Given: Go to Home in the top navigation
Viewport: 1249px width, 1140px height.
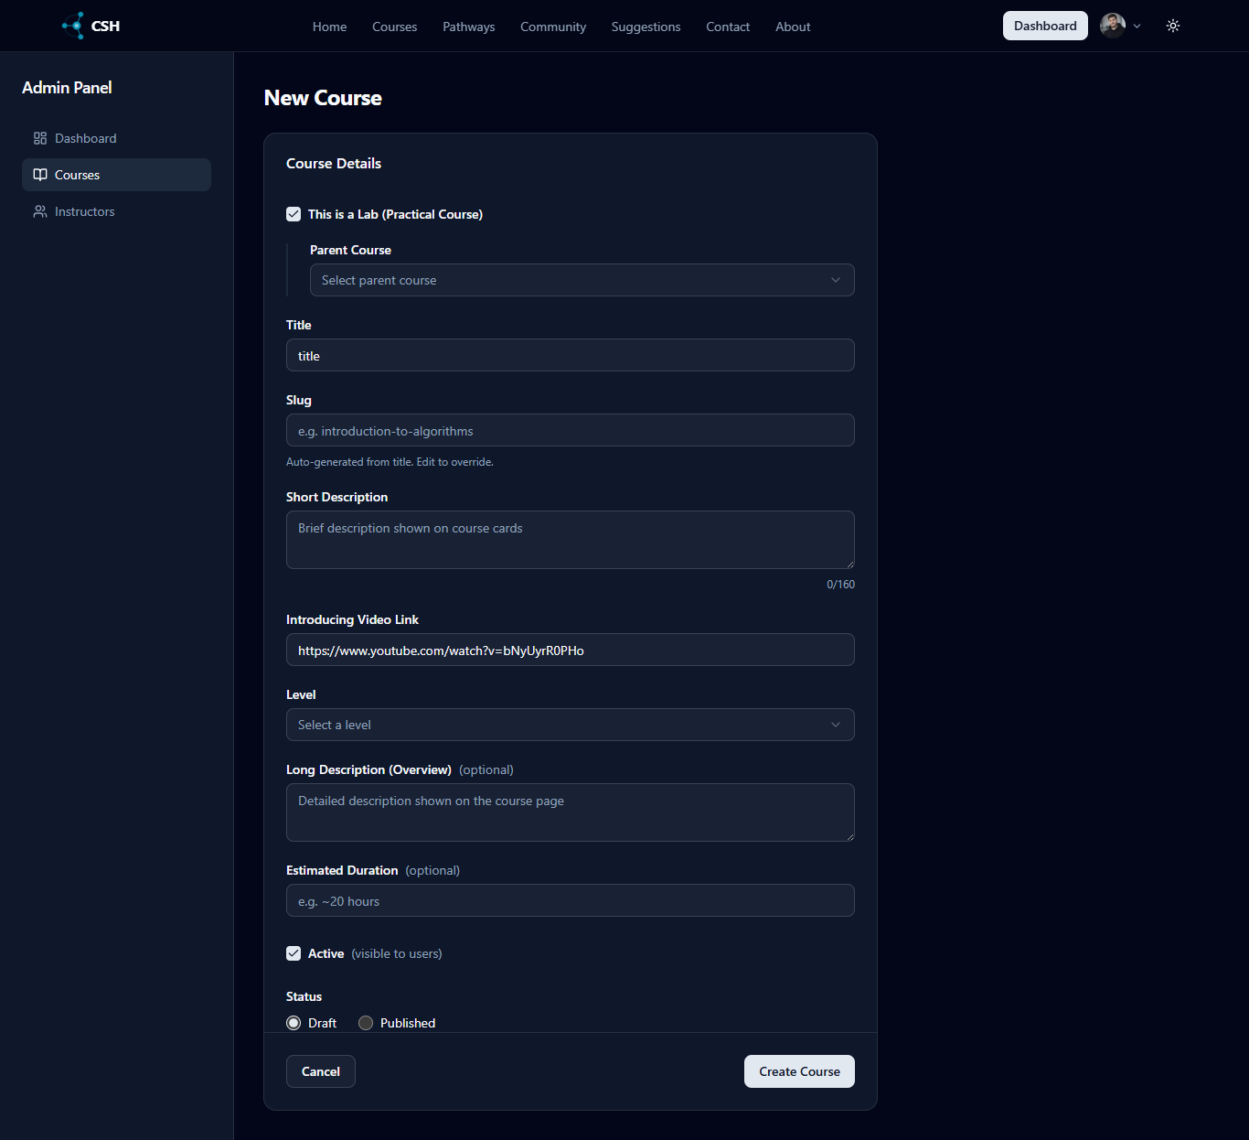Looking at the screenshot, I should [x=329, y=27].
